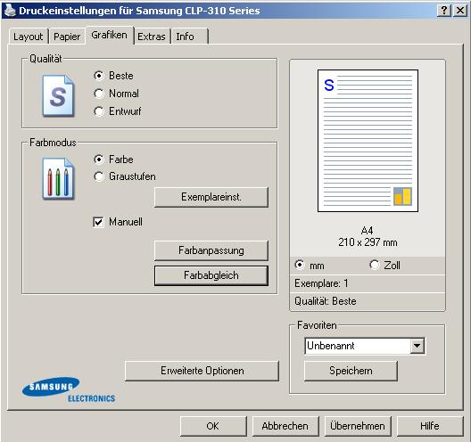Go to the Extras tab

click(152, 37)
